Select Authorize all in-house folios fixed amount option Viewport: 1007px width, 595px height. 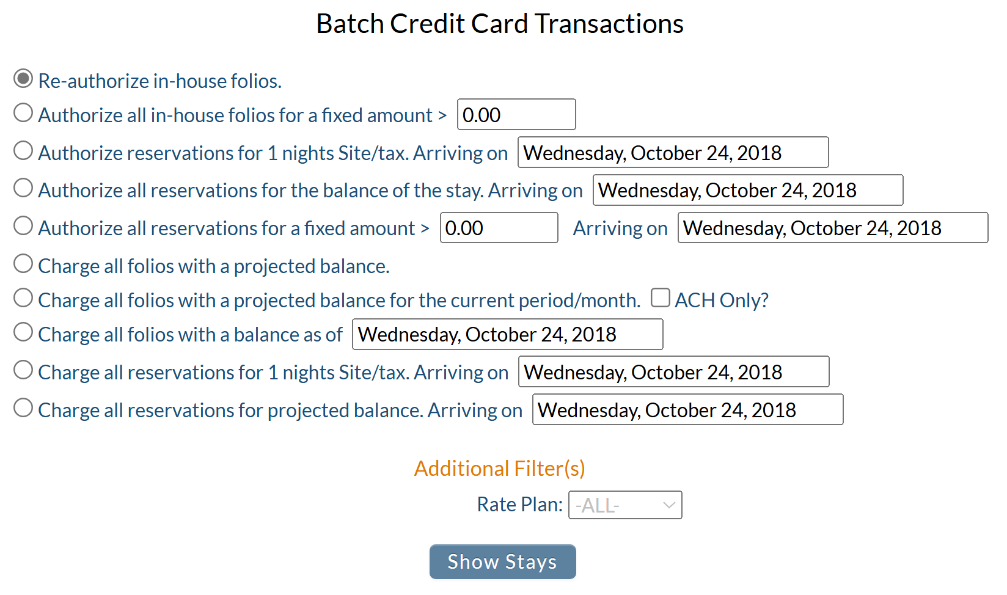(23, 112)
